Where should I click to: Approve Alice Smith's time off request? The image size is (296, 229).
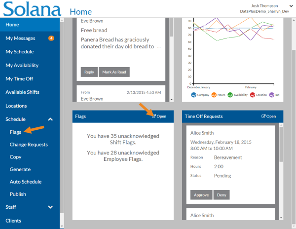pos(201,194)
